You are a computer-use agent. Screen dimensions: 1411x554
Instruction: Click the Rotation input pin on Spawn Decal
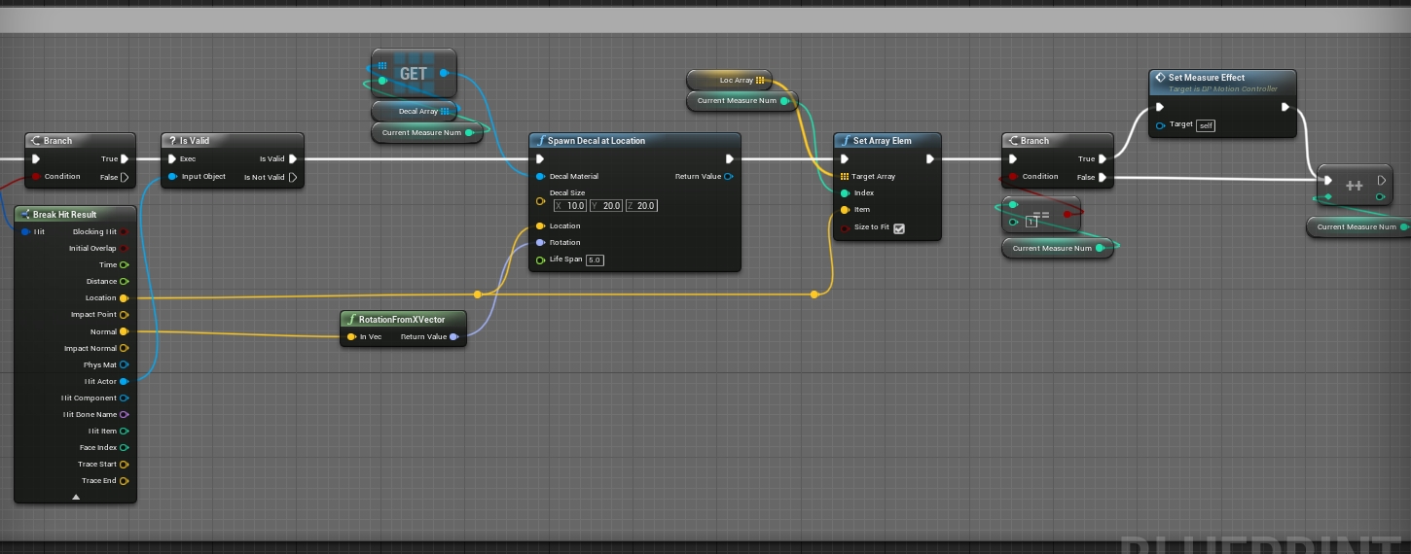click(x=540, y=242)
